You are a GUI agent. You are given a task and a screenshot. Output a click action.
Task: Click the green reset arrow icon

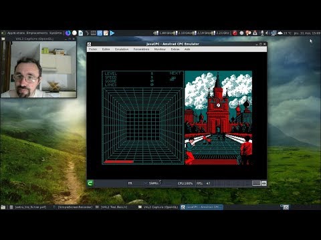pyautogui.click(x=90, y=183)
